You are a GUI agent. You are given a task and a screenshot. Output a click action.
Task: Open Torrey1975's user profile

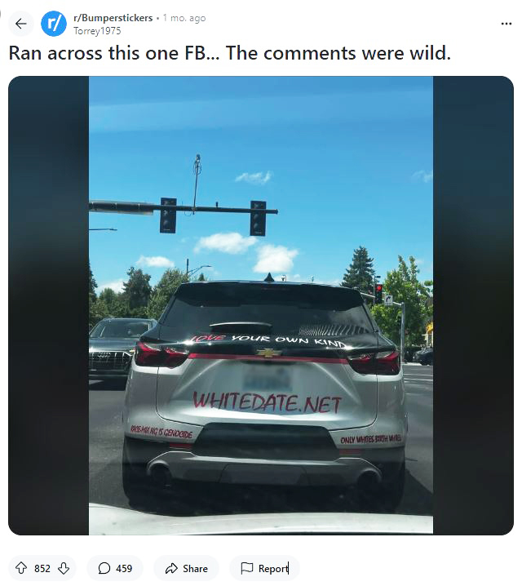click(97, 31)
